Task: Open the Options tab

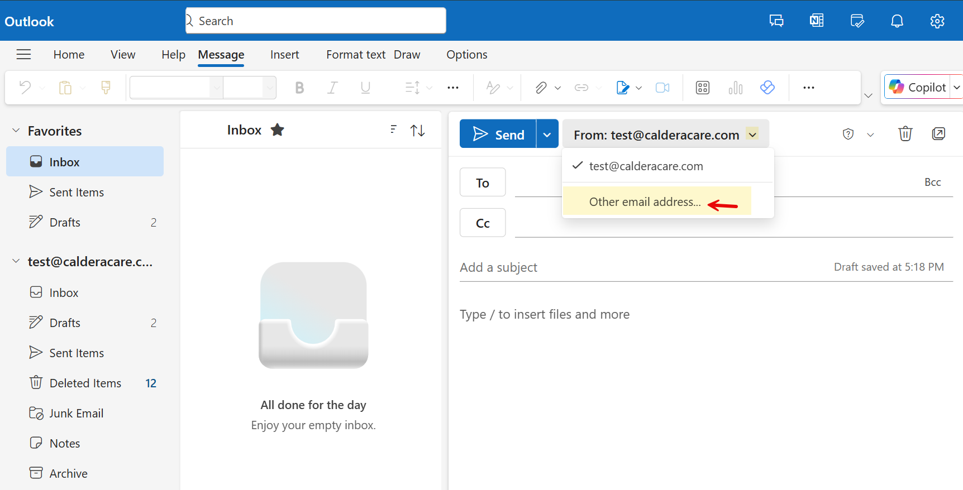Action: [x=466, y=55]
